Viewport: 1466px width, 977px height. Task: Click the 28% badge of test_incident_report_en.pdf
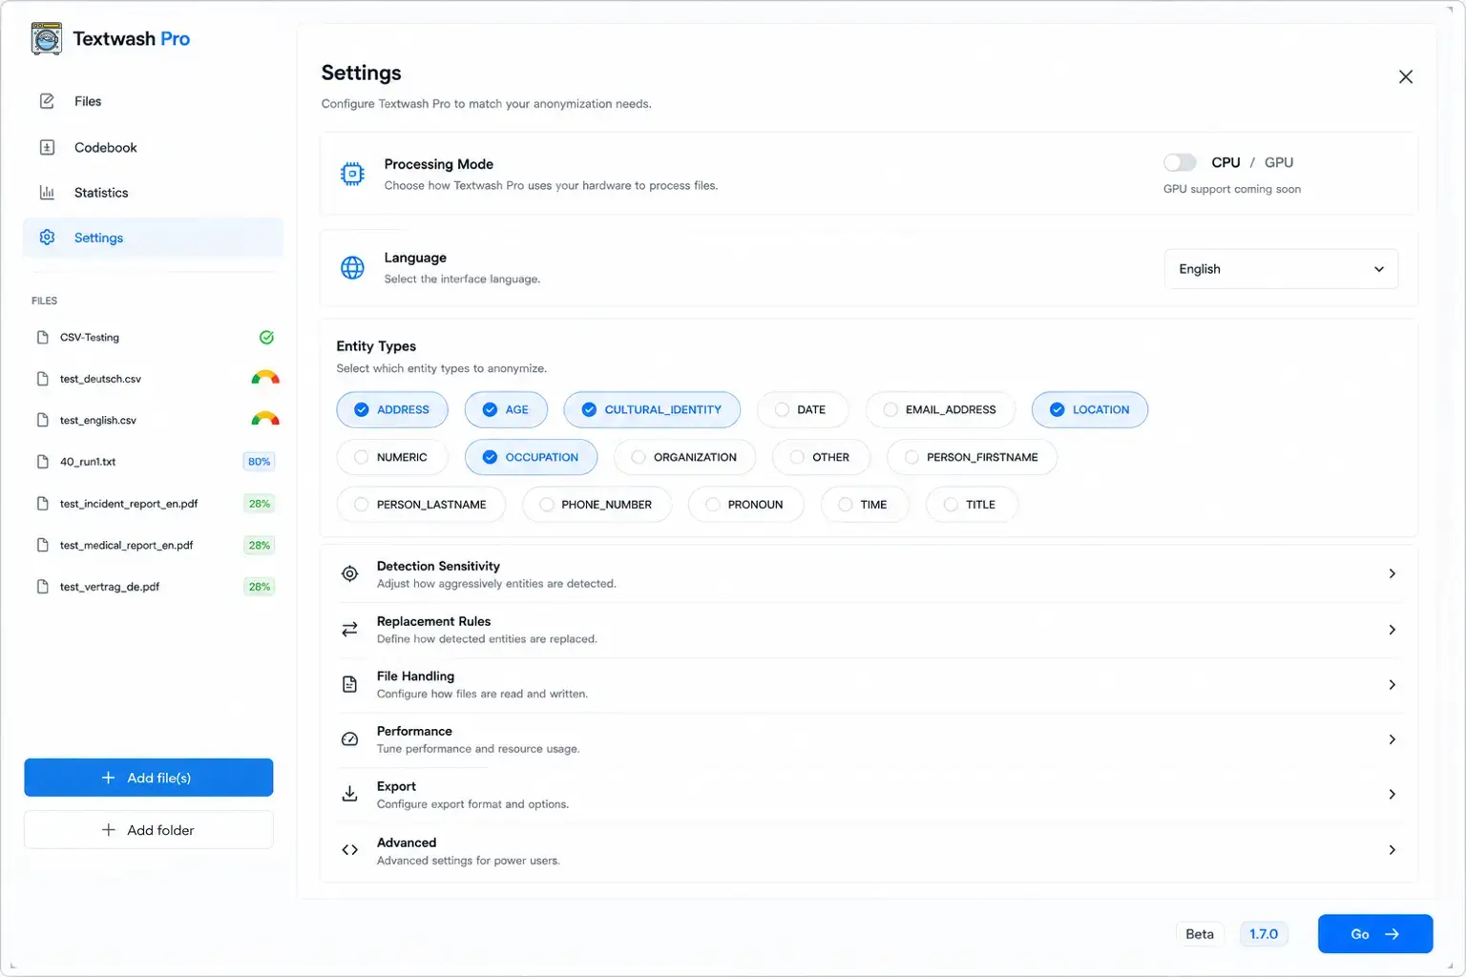259,503
